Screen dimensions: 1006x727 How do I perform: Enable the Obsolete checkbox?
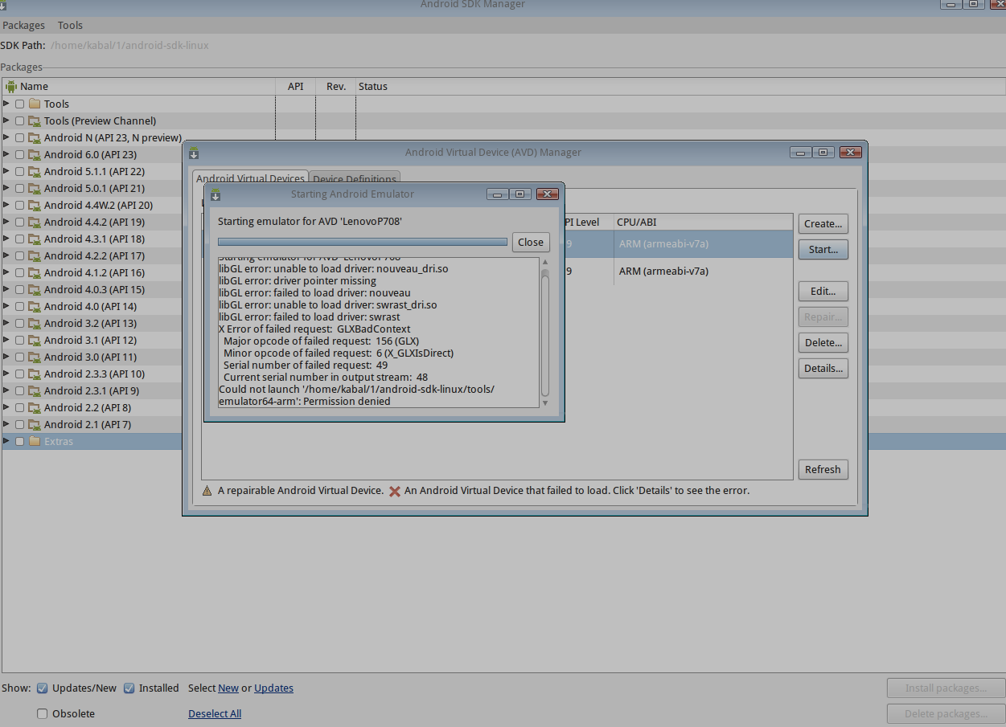pos(43,713)
